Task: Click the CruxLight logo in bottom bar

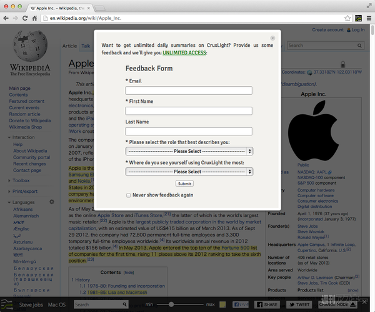Action: point(7,305)
